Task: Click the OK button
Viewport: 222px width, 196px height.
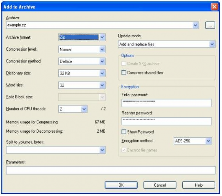Action: tap(121, 185)
